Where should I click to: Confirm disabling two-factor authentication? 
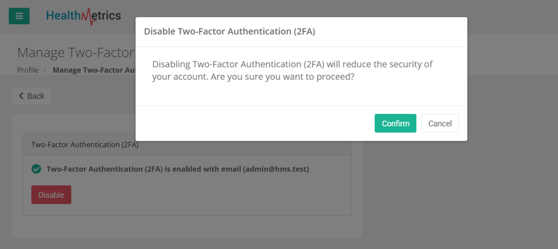[x=395, y=124]
